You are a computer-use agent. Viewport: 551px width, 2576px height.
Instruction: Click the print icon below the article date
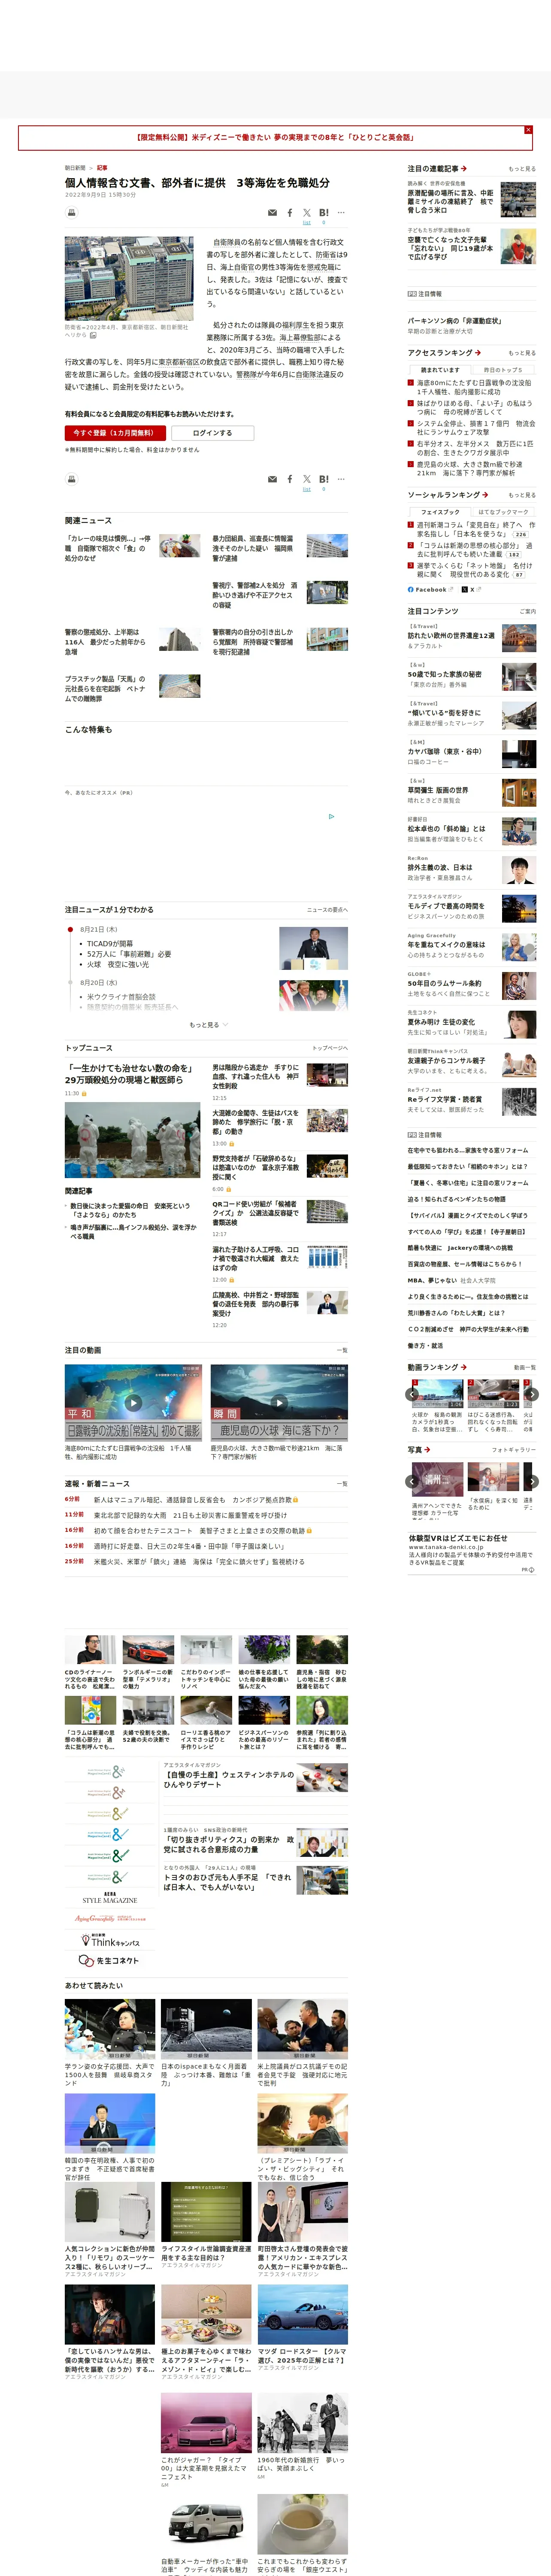pos(71,213)
